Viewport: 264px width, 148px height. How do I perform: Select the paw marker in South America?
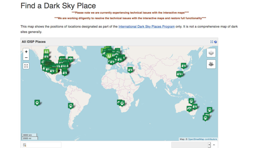click(x=71, y=106)
